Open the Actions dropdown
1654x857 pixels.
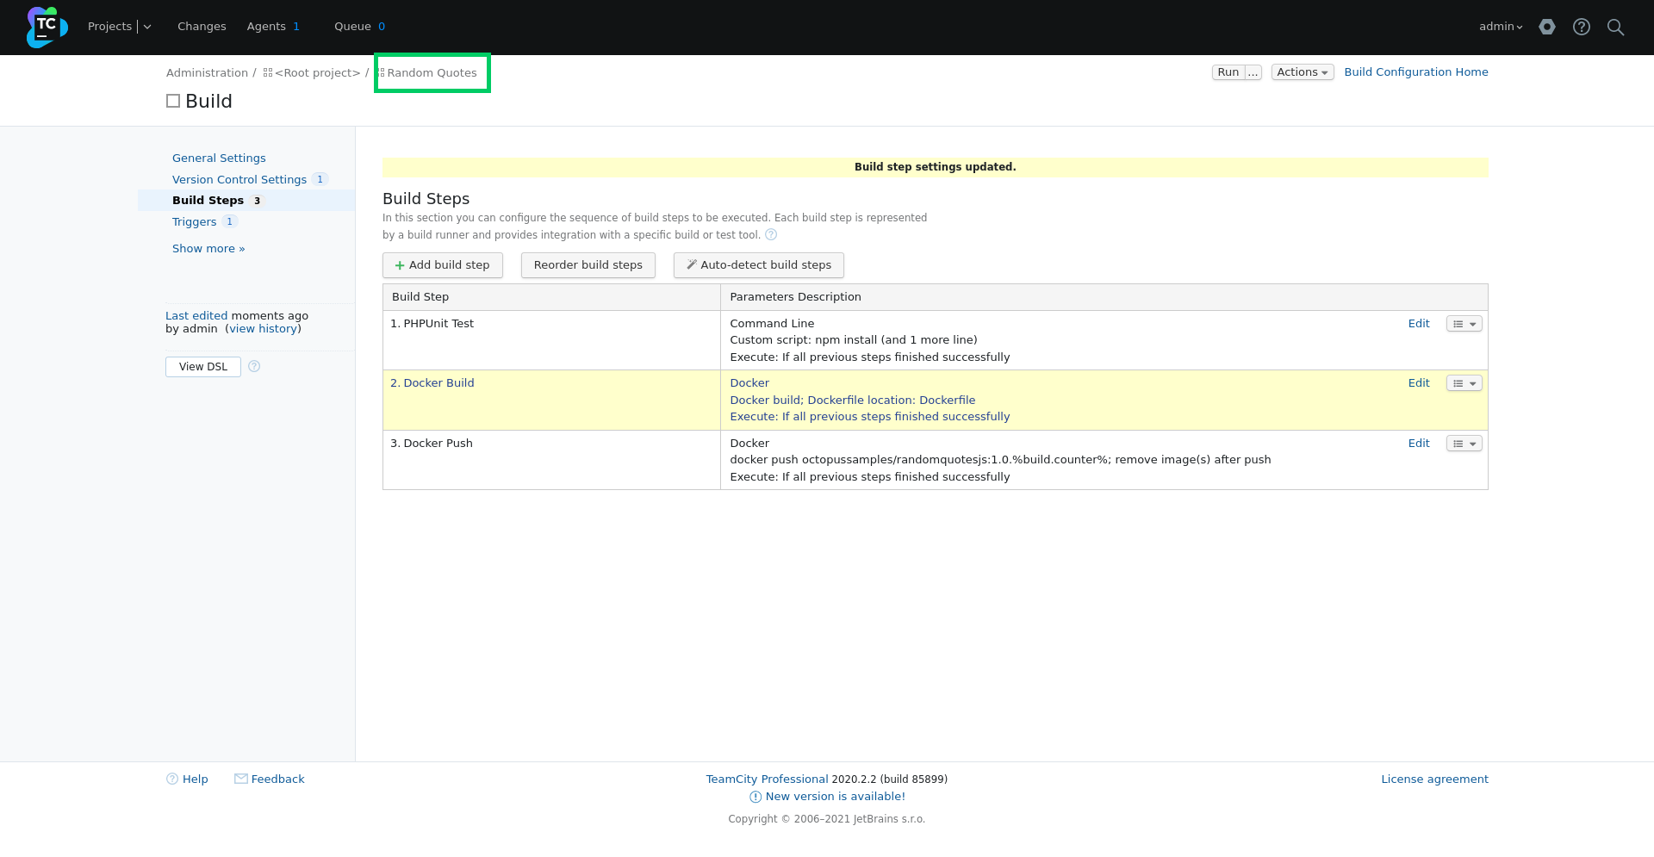tap(1303, 72)
